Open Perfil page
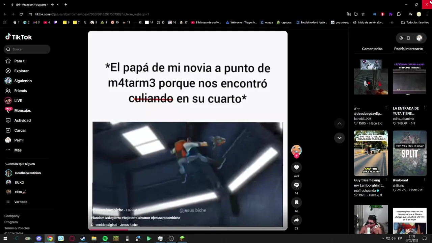The height and width of the screenshot is (243, 432). 19,140
